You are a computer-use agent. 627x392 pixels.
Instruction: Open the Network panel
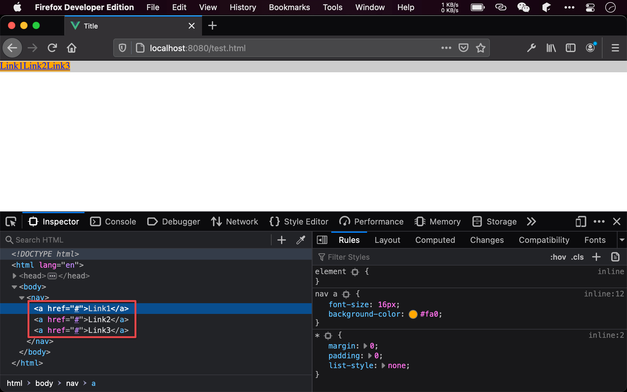pos(235,221)
